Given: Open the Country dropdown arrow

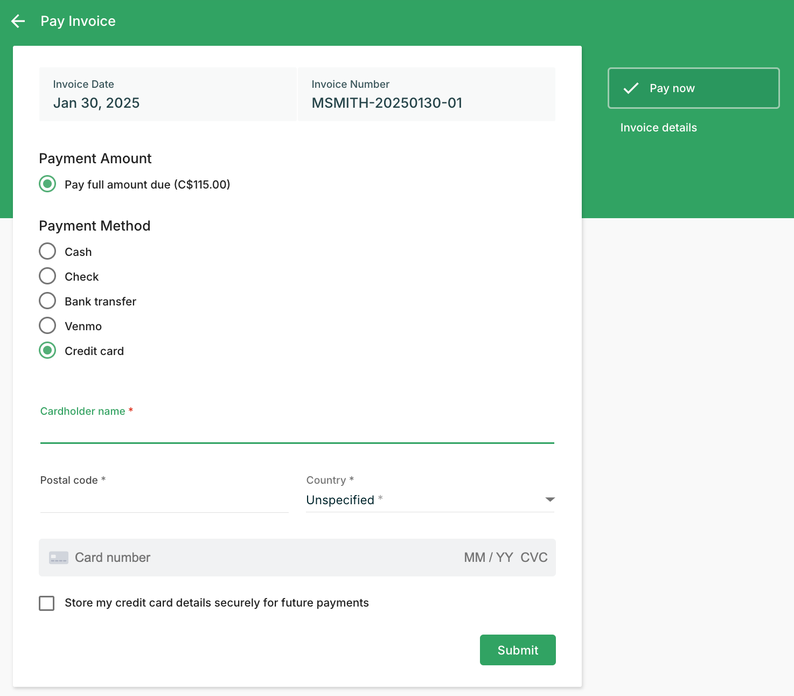Looking at the screenshot, I should [549, 499].
